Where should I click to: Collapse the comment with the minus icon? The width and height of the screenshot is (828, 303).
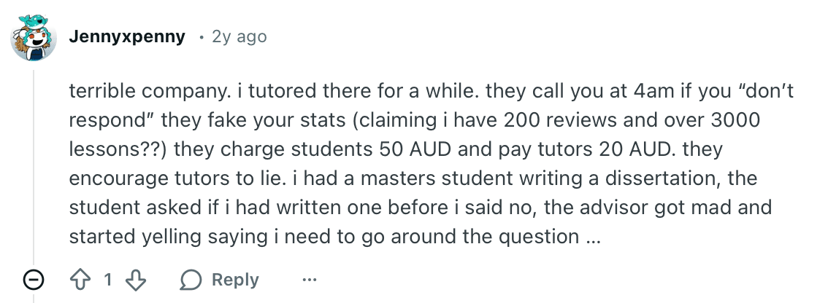34,280
